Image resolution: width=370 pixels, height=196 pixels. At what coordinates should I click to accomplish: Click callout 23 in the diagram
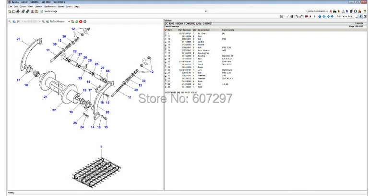(x=18, y=39)
